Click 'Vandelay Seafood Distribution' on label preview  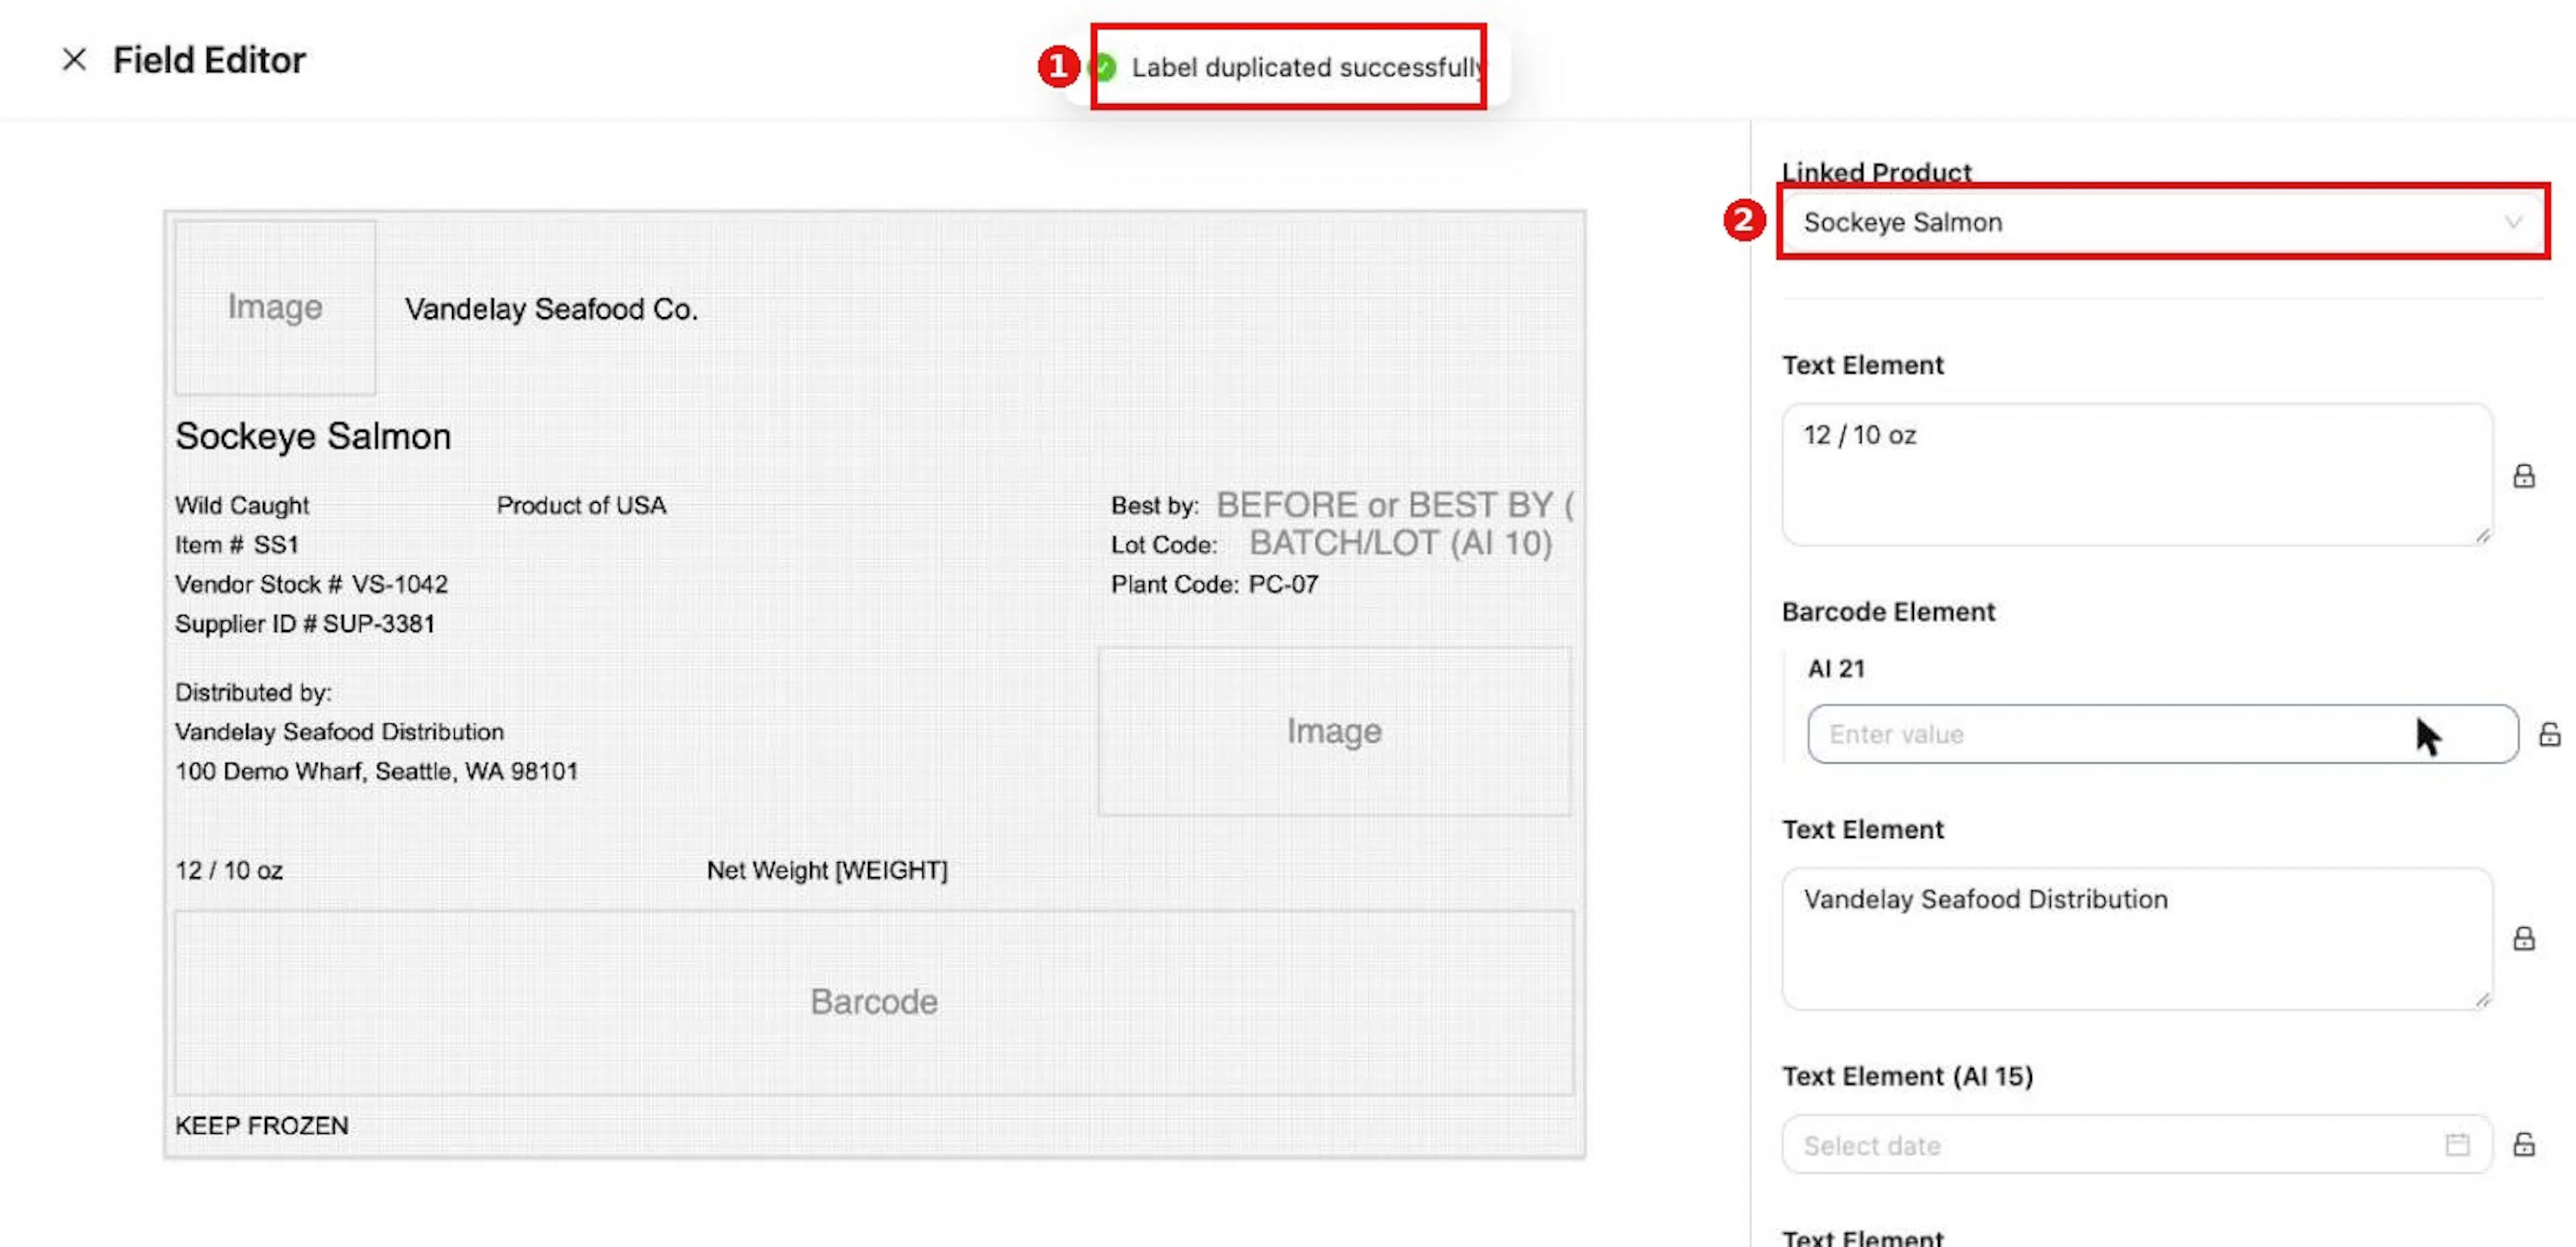tap(339, 732)
